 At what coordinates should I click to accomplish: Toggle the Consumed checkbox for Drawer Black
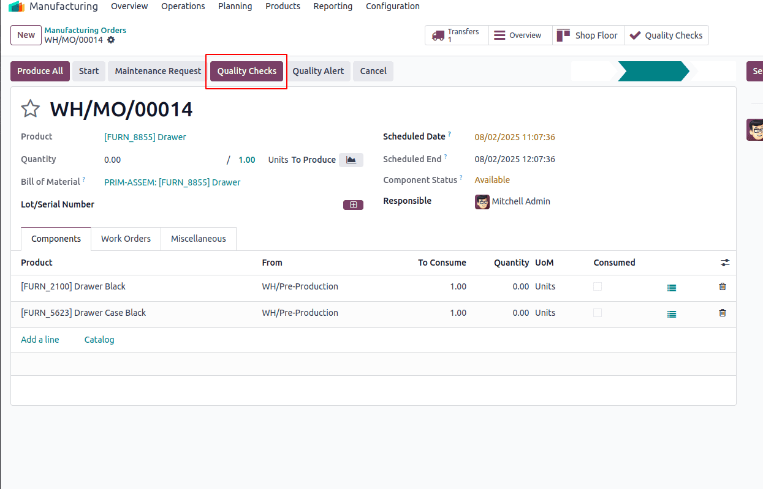pyautogui.click(x=598, y=286)
